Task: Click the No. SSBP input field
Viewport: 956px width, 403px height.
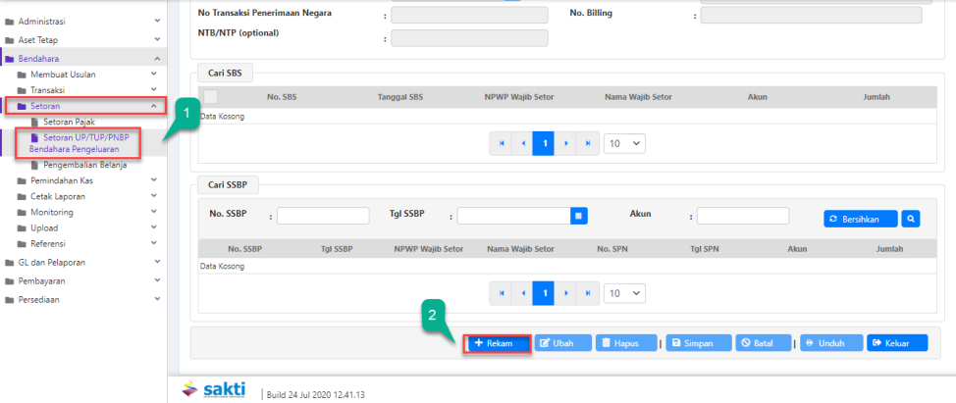Action: [x=323, y=216]
